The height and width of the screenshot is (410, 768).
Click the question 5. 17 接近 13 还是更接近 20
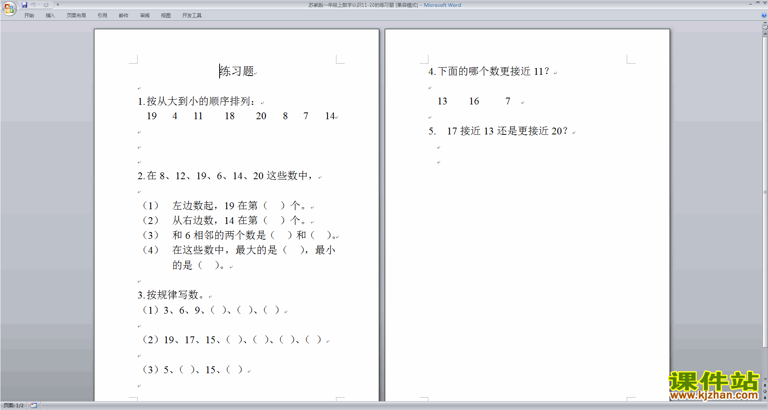(x=498, y=131)
